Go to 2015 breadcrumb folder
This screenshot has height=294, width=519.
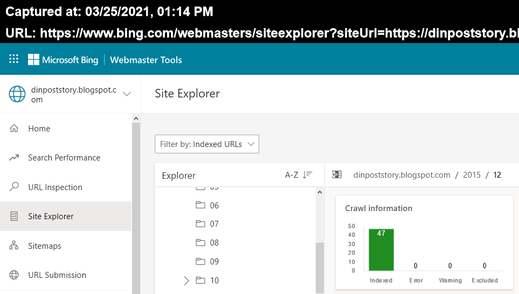[472, 175]
